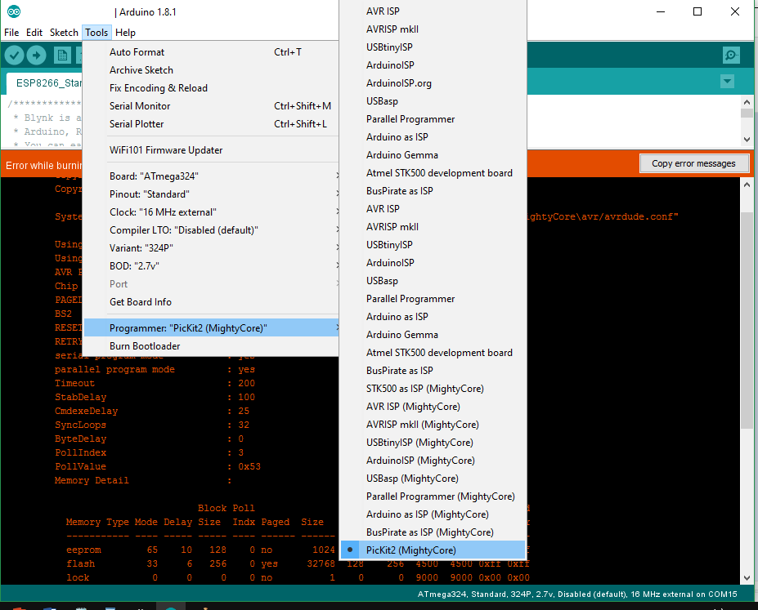Pick AVRISP mkII (MightyCore)
This screenshot has height=610, width=758.
(x=433, y=425)
